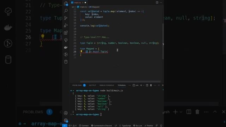Viewport: 226px width, 127px height.
Task: Open the Testing view in activity bar
Action: coord(66,40)
